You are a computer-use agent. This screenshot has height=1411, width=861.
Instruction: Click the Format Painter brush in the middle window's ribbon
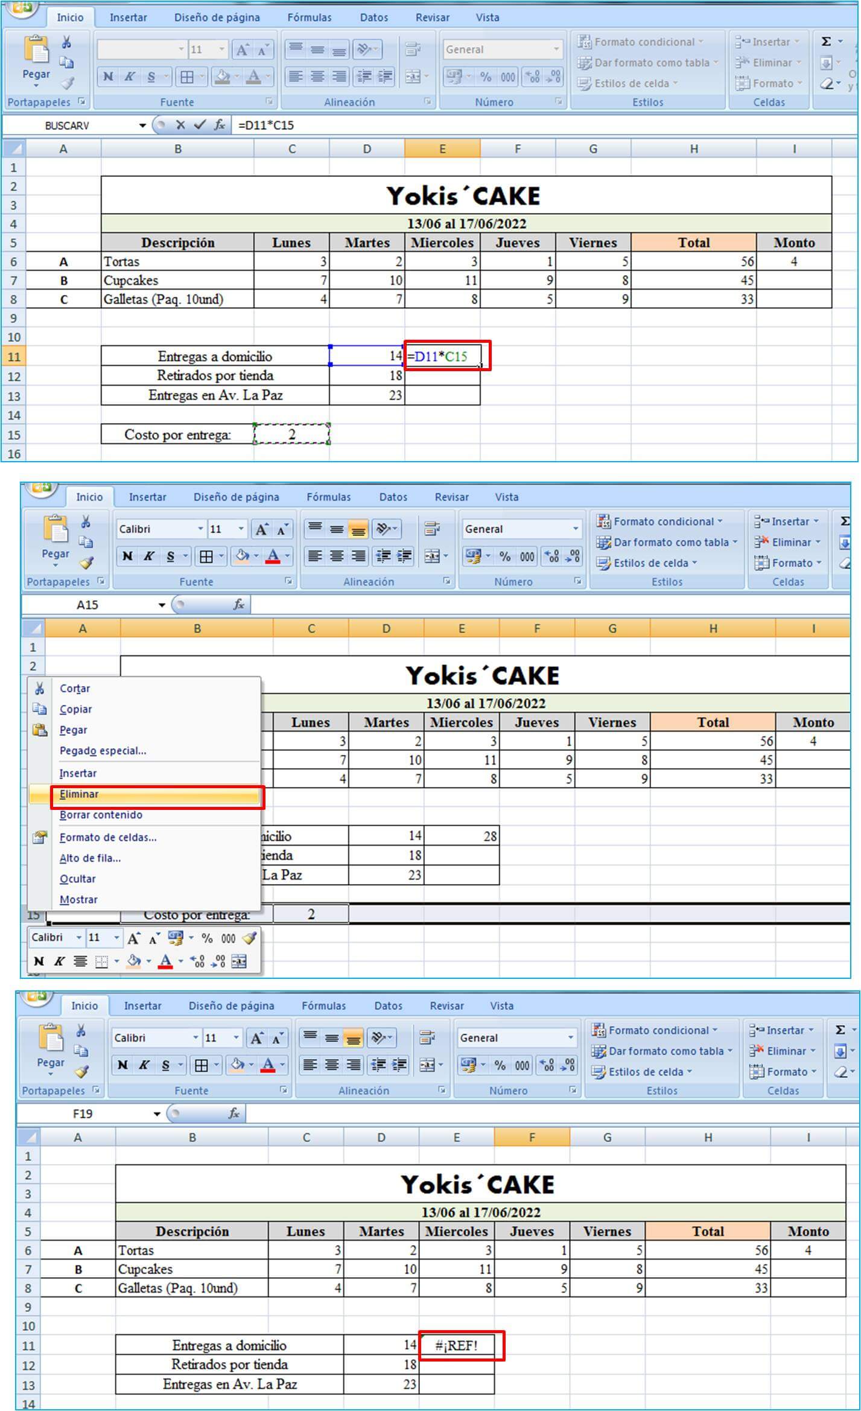click(86, 562)
